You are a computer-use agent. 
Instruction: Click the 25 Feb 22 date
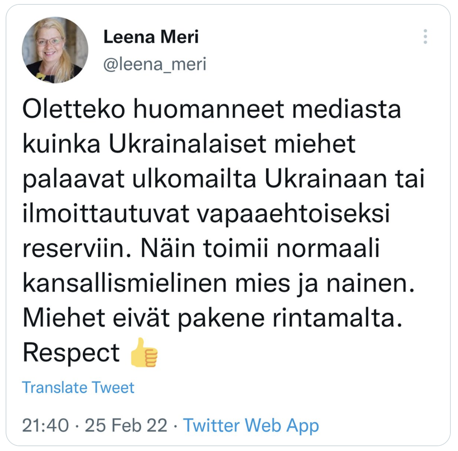tap(126, 425)
